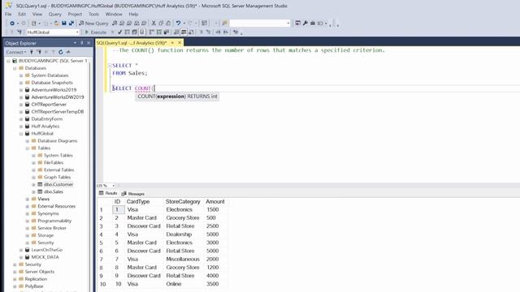
Task: Click the Navigate Backward icon
Action: pyautogui.click(x=12, y=24)
